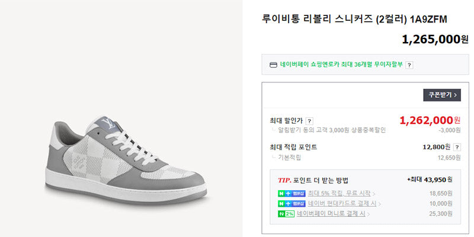Click the arrow after 최대 5% 적립 link
This screenshot has width=474, height=237.
point(374,194)
